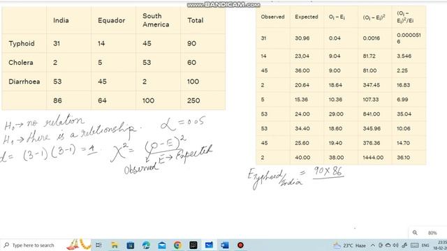Select expected value '40.00'
The height and width of the screenshot is (251, 447).
302,158
